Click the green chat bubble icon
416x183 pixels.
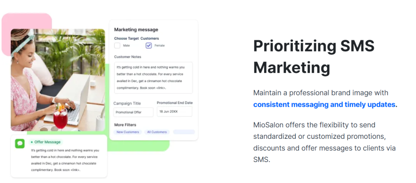tap(20, 143)
